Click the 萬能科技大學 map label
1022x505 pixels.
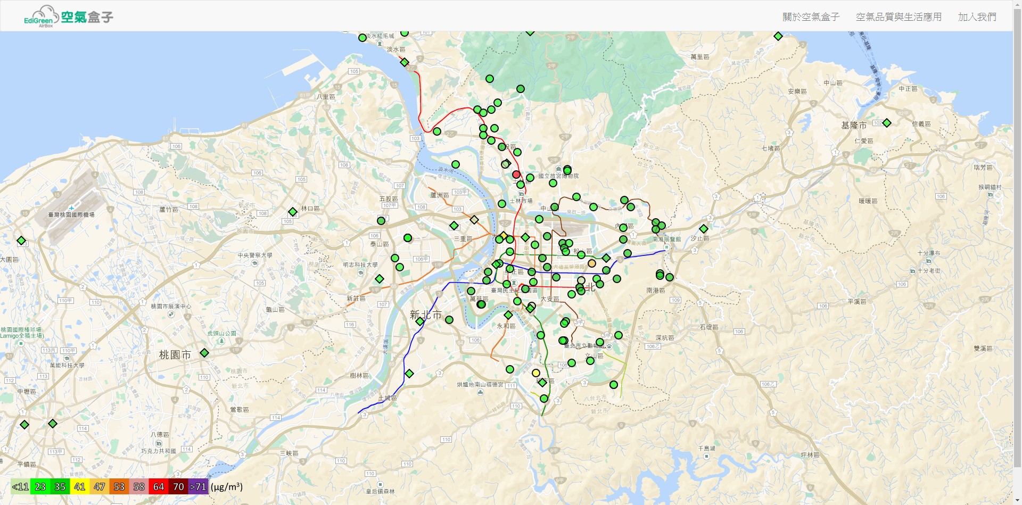click(x=67, y=366)
